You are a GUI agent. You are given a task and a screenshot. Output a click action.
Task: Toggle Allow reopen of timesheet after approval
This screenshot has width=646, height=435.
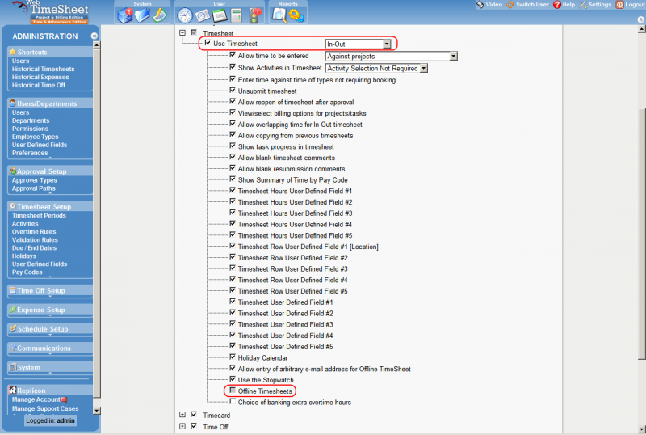[233, 102]
